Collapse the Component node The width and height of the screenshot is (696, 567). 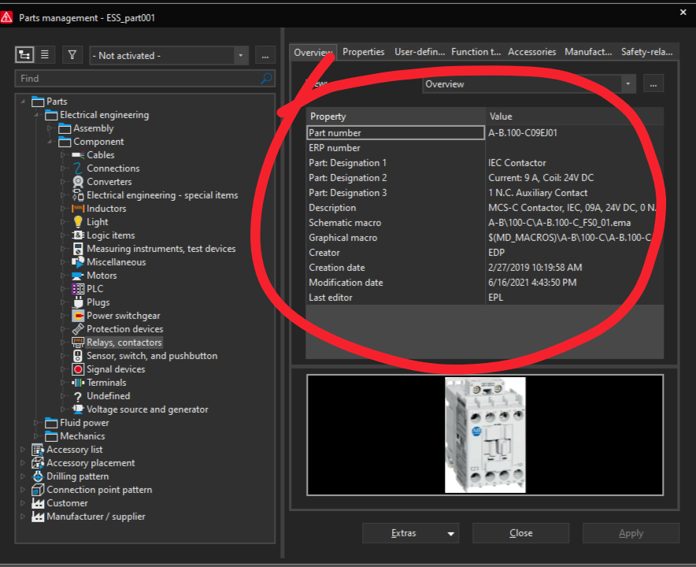tap(50, 142)
